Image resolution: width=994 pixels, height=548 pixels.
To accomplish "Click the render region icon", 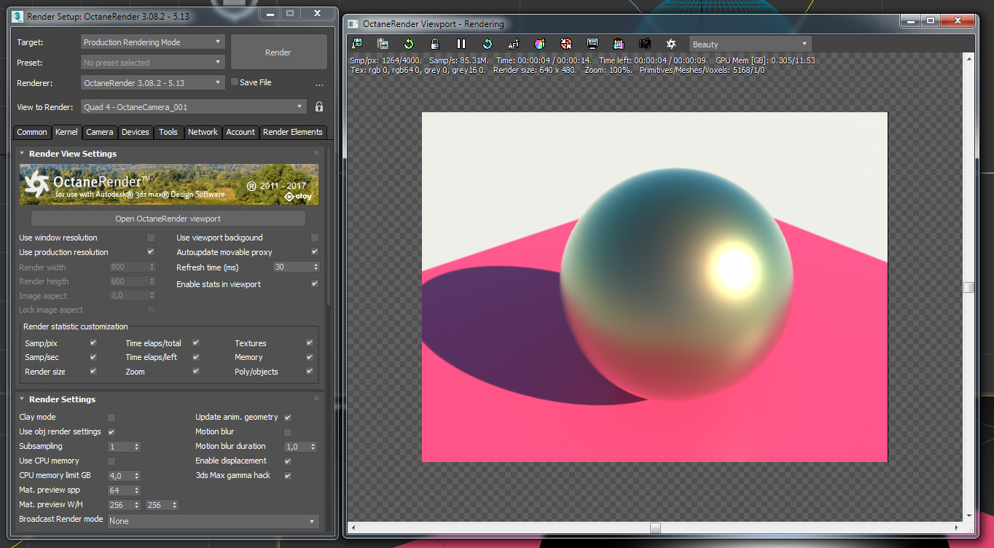I will point(592,44).
